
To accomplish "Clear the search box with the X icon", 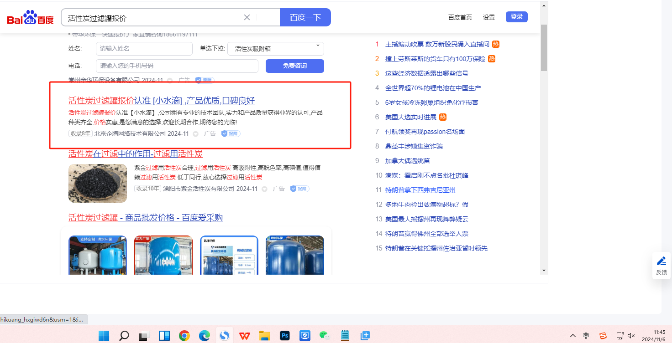I will (x=247, y=18).
